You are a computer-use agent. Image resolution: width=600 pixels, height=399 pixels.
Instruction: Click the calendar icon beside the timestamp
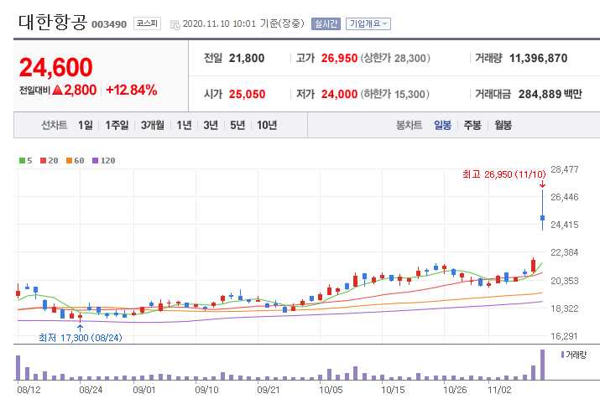(175, 25)
